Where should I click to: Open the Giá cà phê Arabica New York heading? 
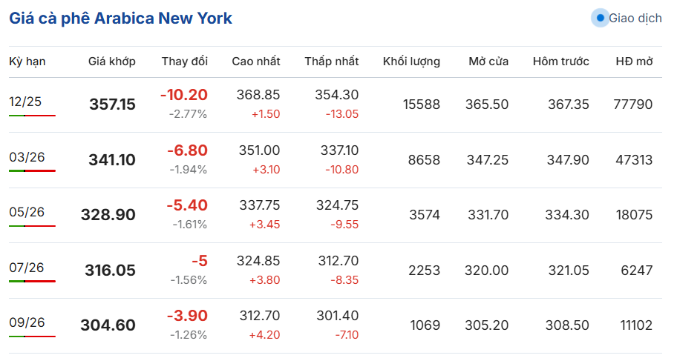click(120, 18)
